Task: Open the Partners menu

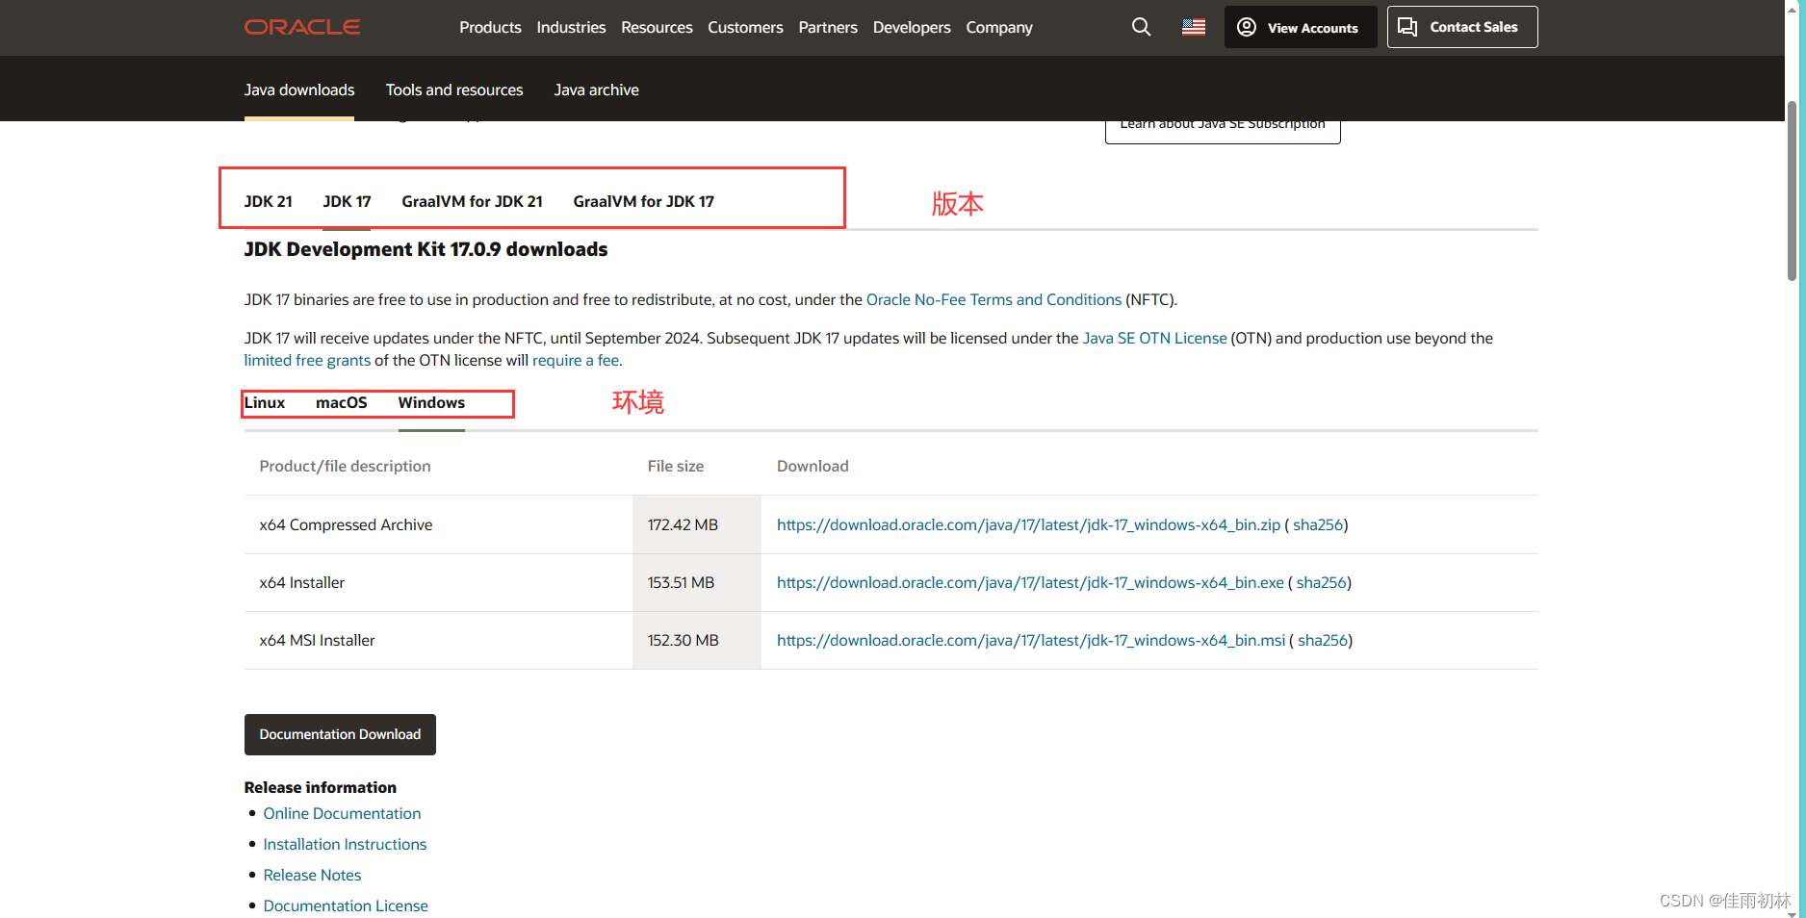Action: (828, 27)
